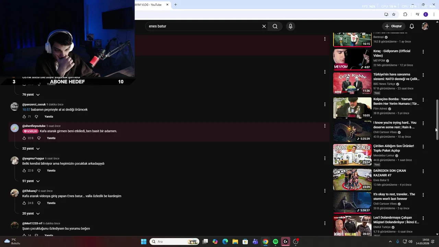Reply to @yagmur1uygur with Yanıtla

(51, 170)
